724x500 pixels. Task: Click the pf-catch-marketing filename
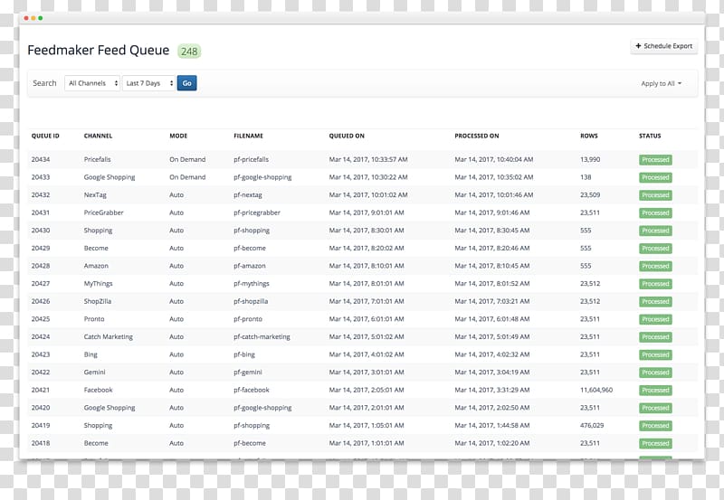[262, 336]
